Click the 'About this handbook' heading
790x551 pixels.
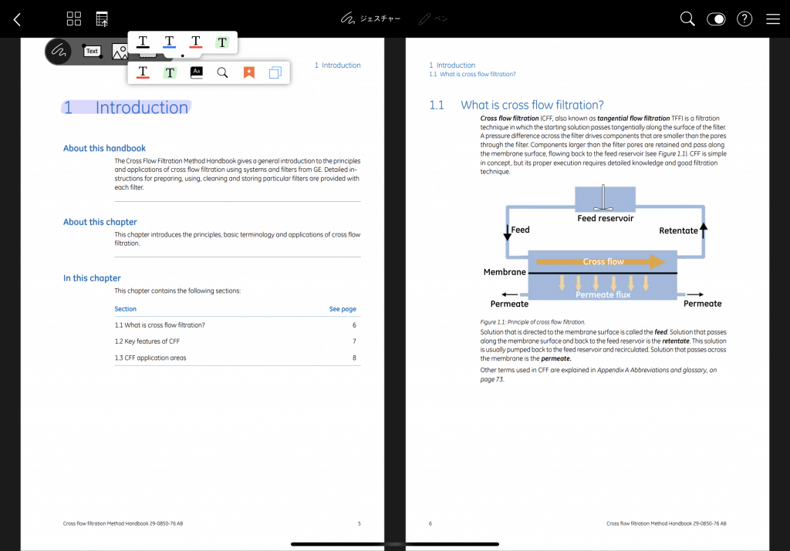tap(104, 149)
